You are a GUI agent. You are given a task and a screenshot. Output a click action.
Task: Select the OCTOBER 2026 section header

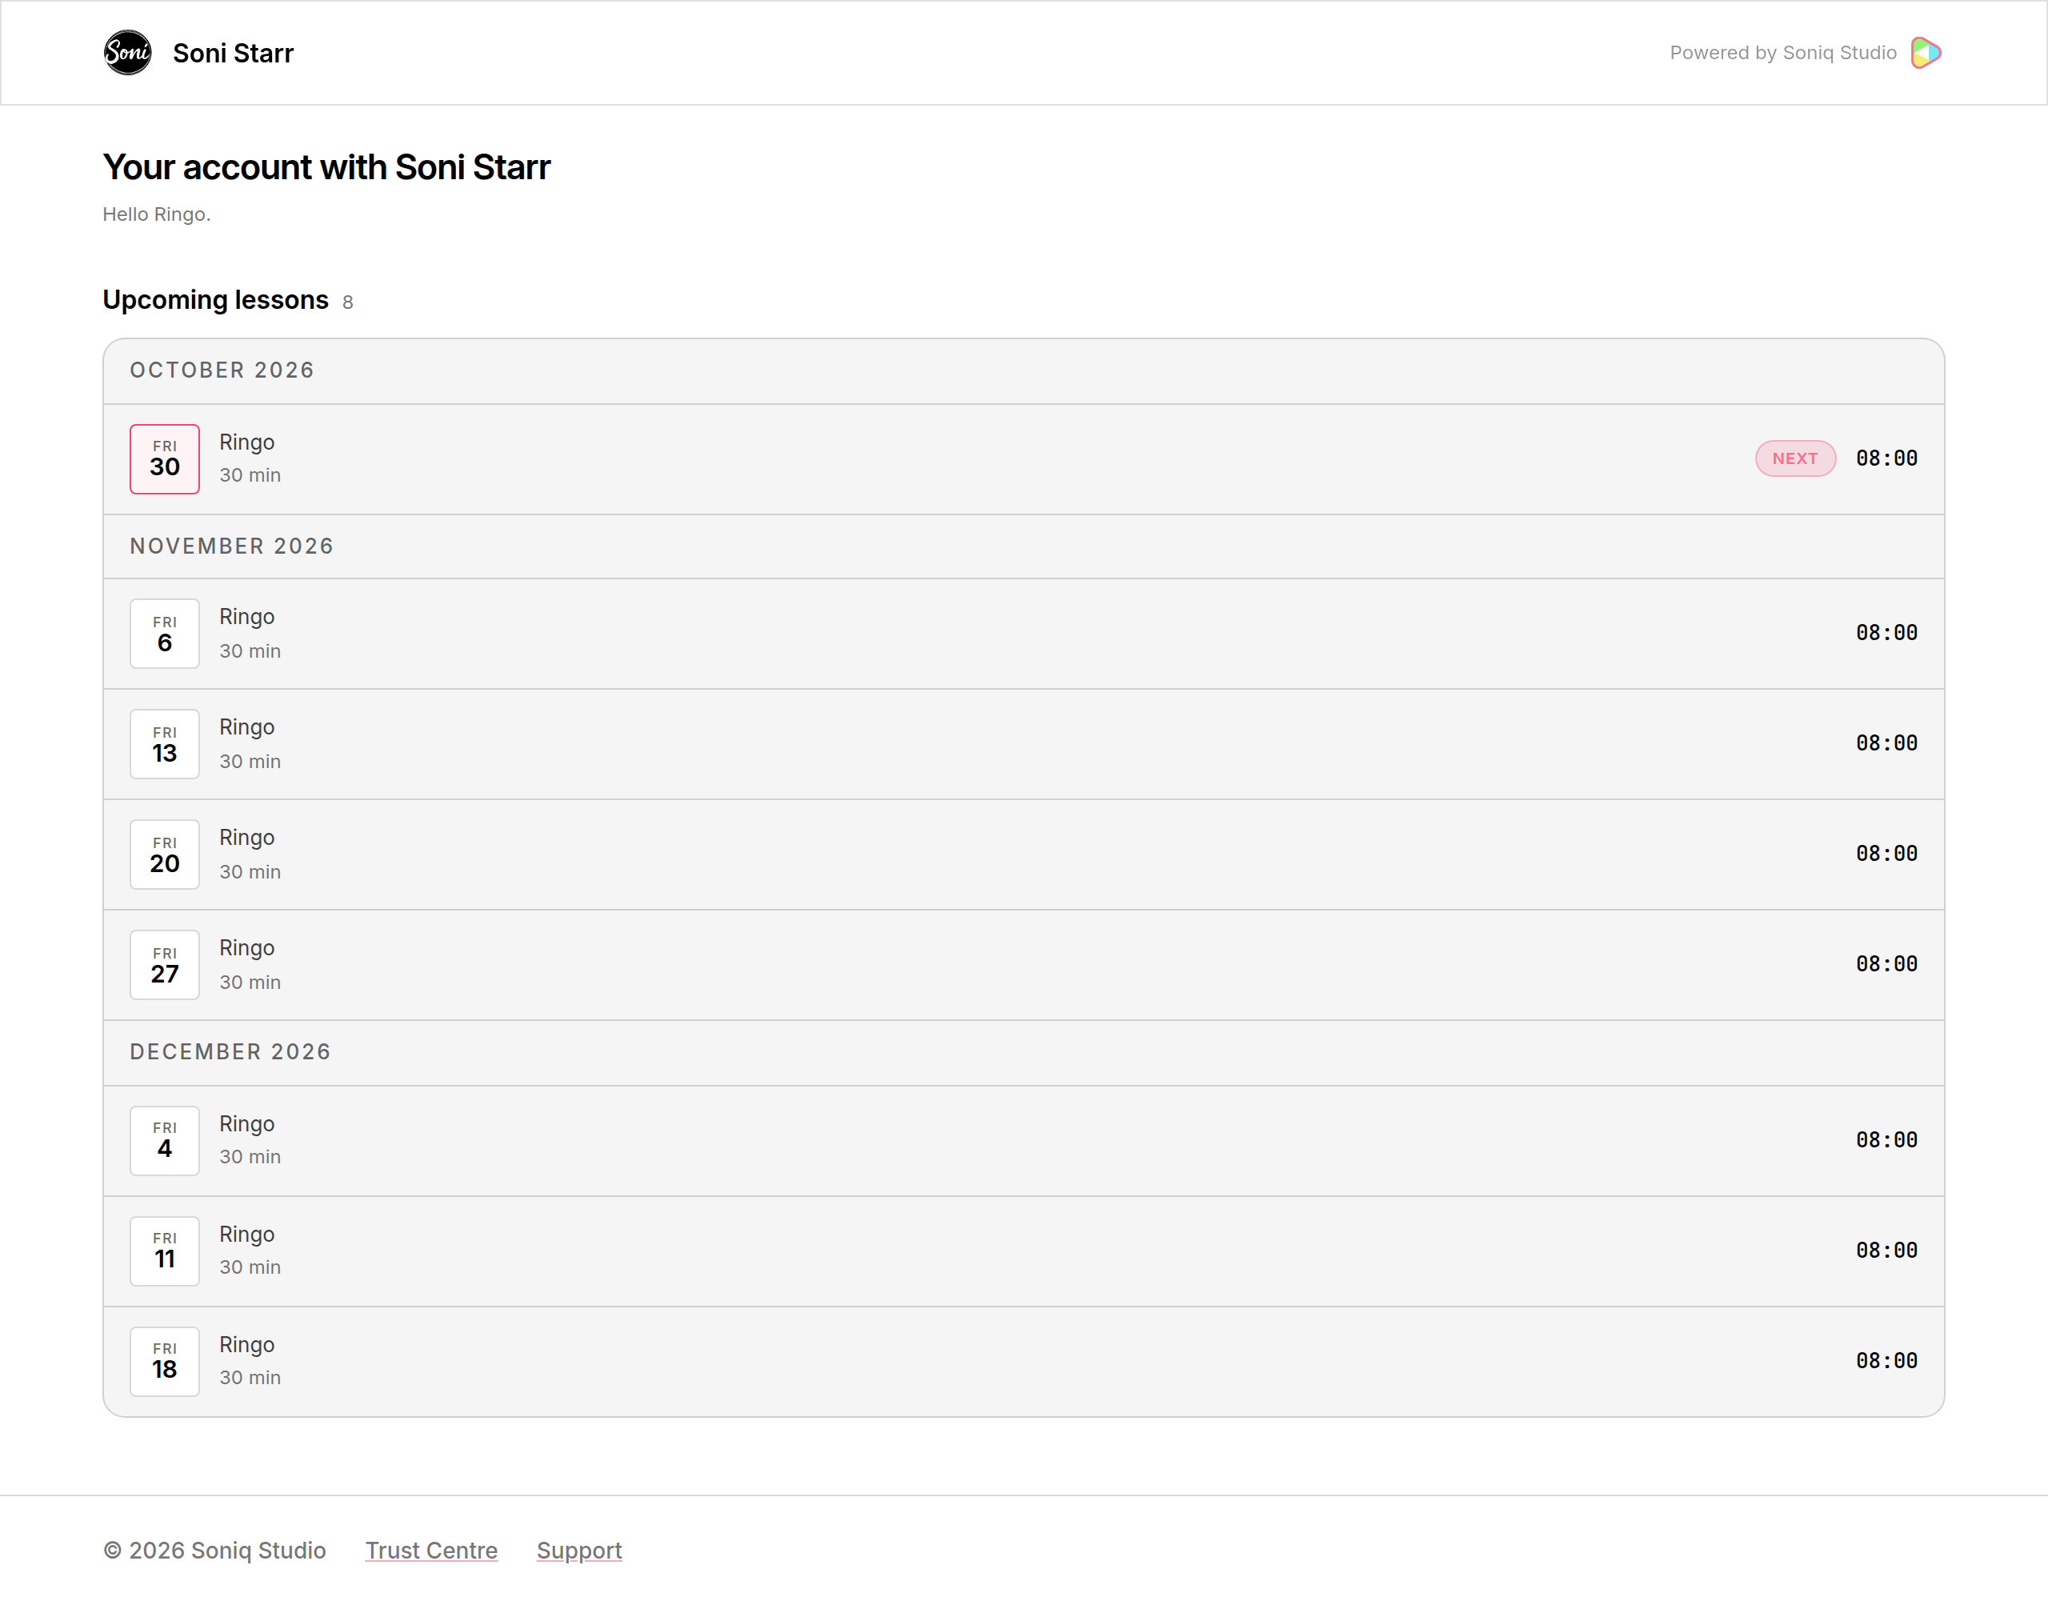pos(1024,370)
